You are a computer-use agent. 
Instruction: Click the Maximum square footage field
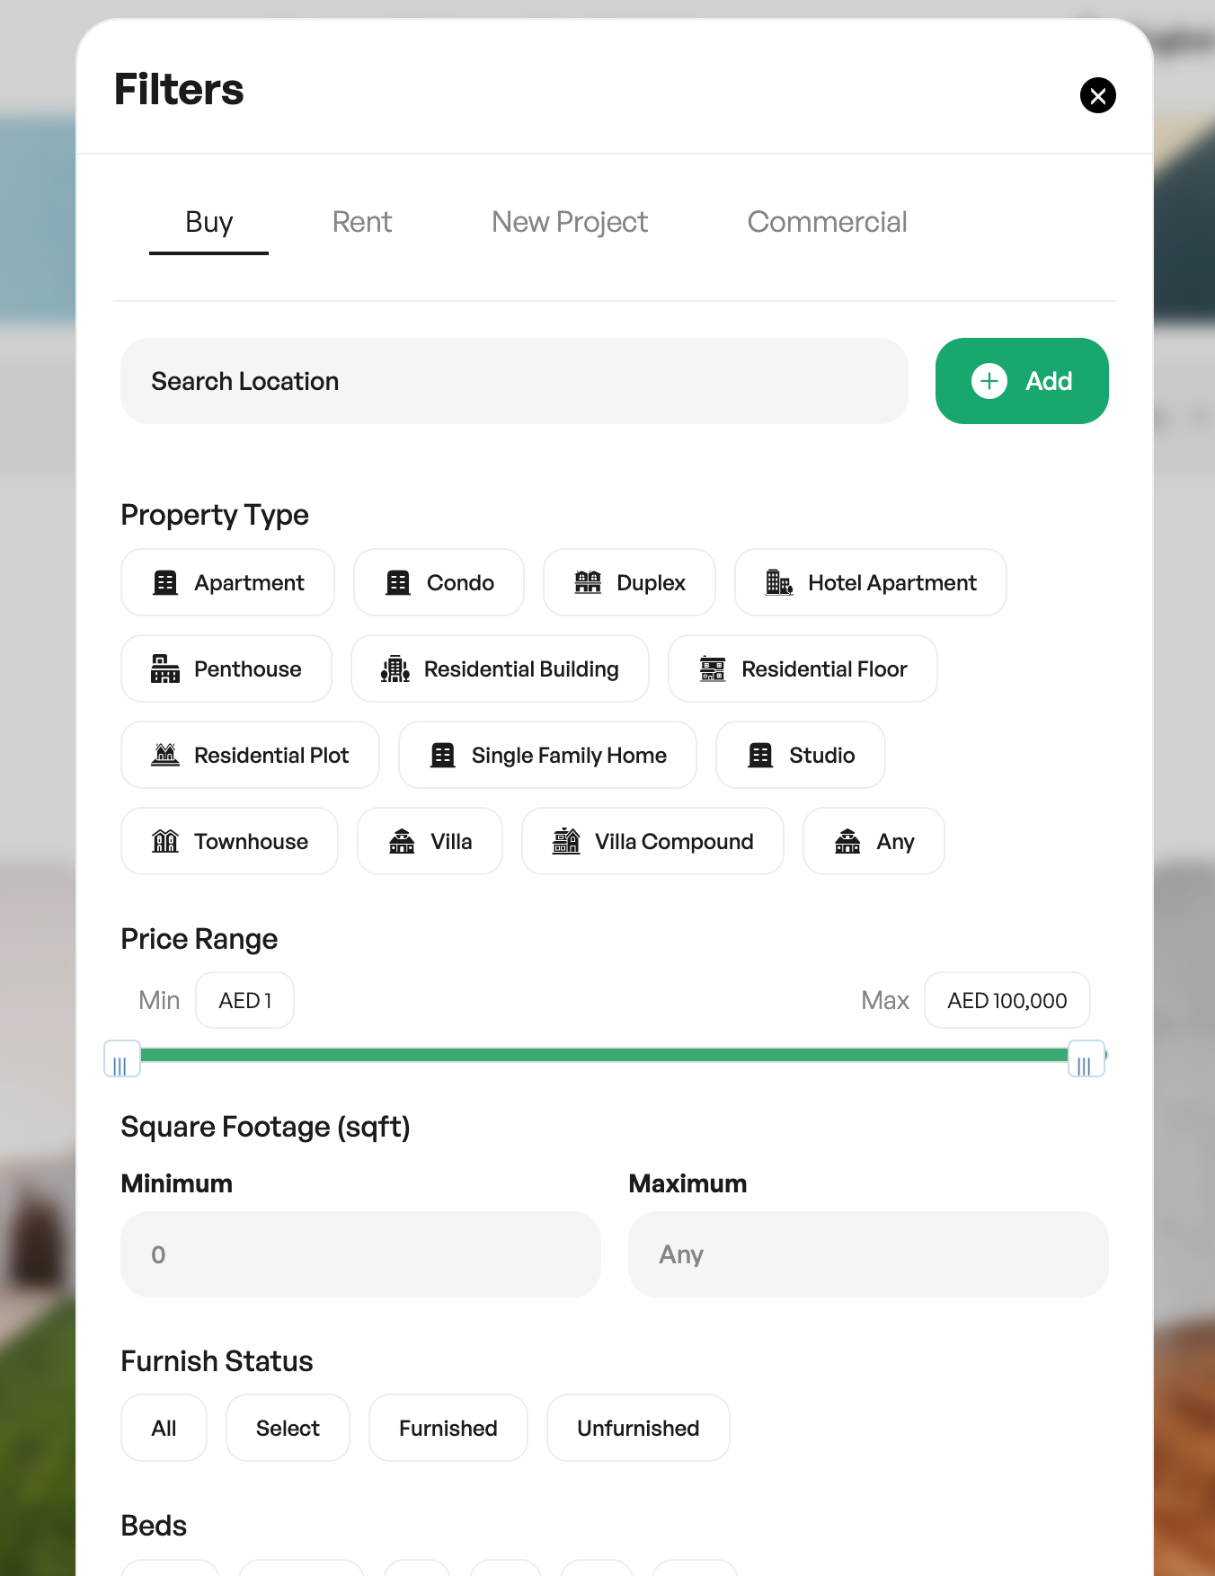(868, 1254)
